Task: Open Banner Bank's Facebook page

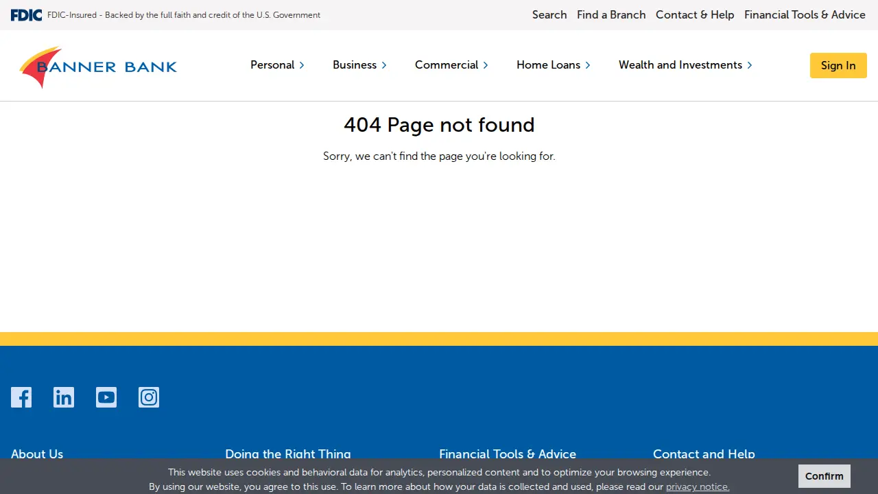Action: pos(21,397)
